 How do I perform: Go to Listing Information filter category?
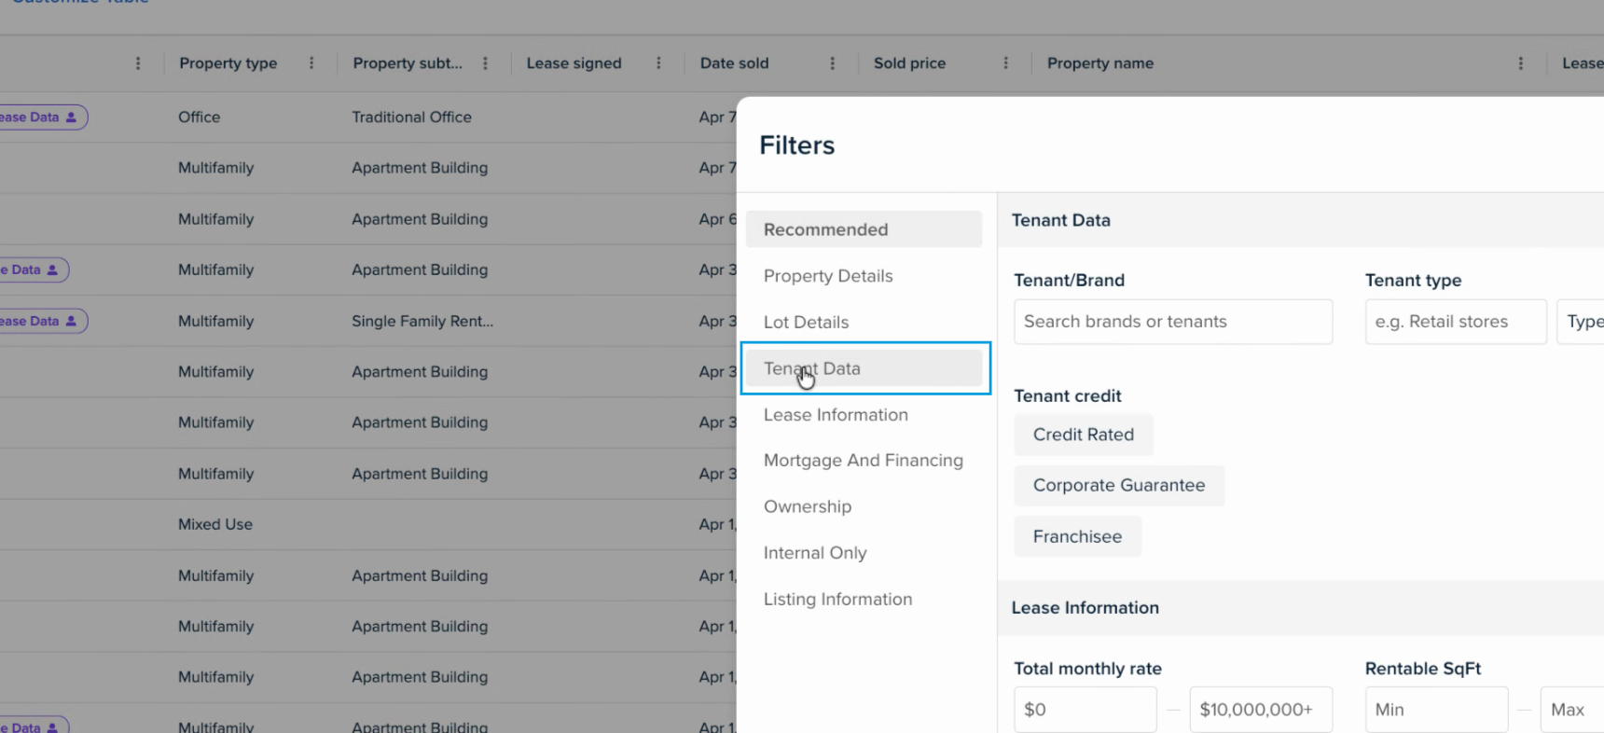pos(837,600)
